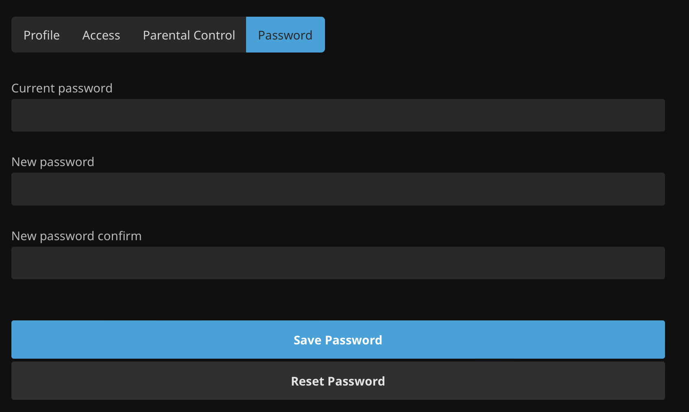
Task: Focus the New password input field
Action: point(338,189)
